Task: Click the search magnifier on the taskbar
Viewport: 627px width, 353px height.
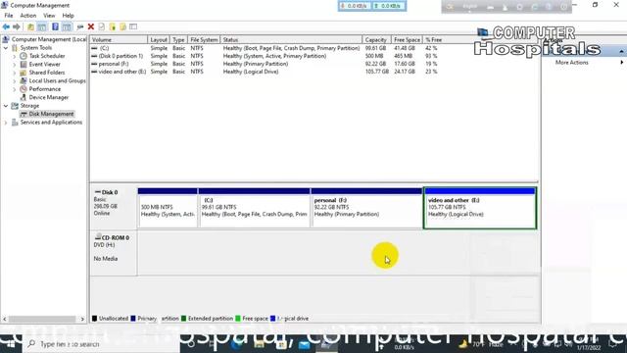Action: (x=31, y=344)
